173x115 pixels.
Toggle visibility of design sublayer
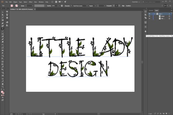pos(149,16)
